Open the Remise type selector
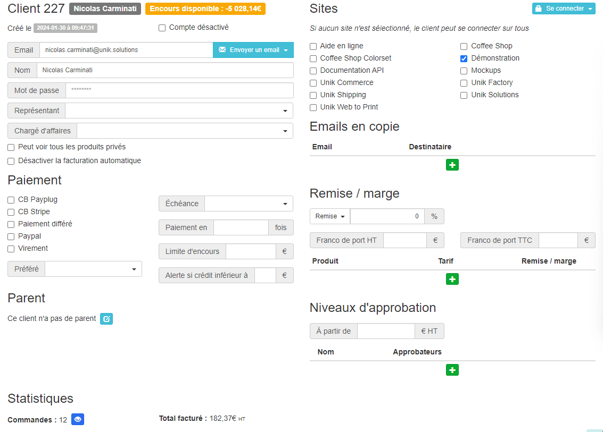The height and width of the screenshot is (432, 603). tap(330, 216)
